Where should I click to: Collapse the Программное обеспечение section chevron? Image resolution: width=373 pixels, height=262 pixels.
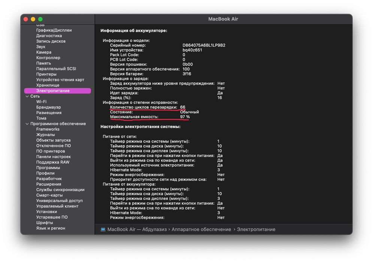point(27,124)
